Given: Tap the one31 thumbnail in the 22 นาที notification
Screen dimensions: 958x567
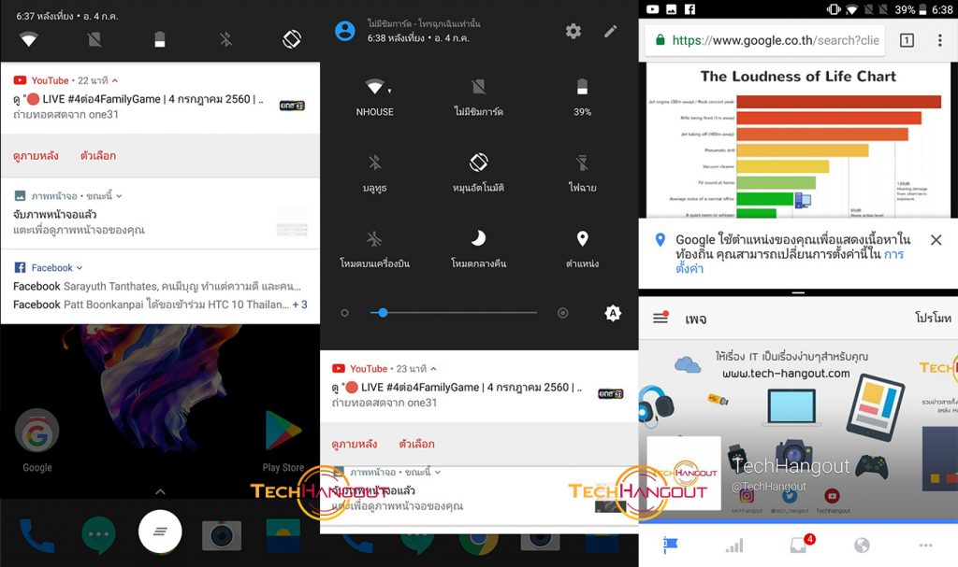Looking at the screenshot, I should [x=292, y=106].
